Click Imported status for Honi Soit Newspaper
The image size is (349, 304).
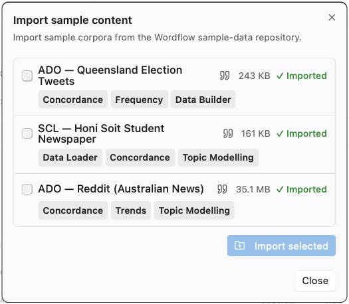tap(302, 133)
